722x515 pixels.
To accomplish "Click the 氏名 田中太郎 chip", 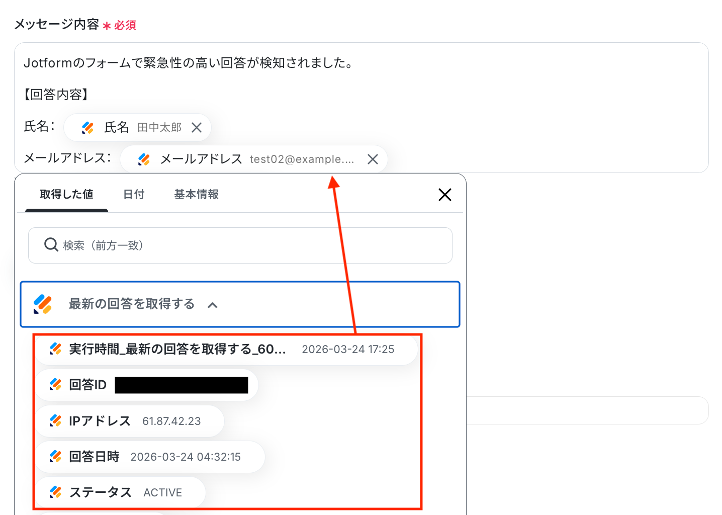I will (137, 128).
